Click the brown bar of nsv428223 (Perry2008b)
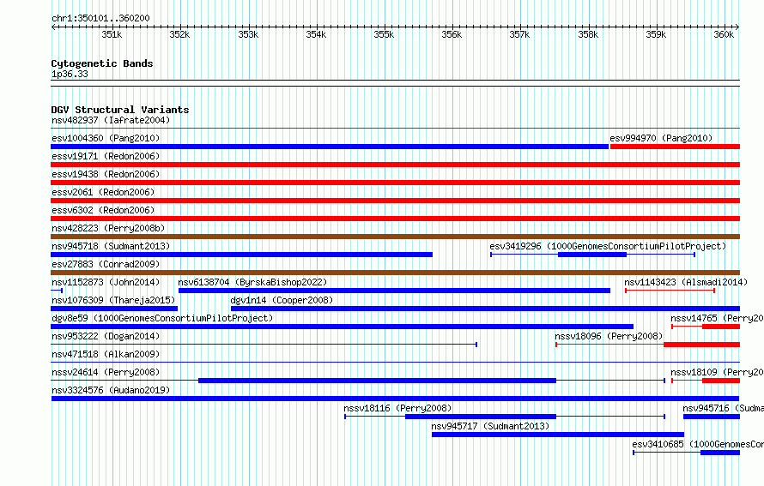Image resolution: width=764 pixels, height=486 pixels. (395, 237)
